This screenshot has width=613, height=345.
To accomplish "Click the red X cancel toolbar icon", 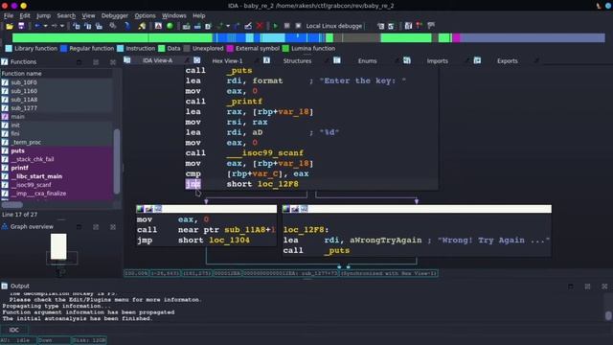I will [x=260, y=26].
